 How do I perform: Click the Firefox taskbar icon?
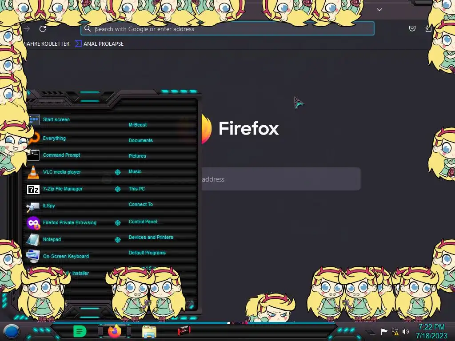[x=115, y=331]
